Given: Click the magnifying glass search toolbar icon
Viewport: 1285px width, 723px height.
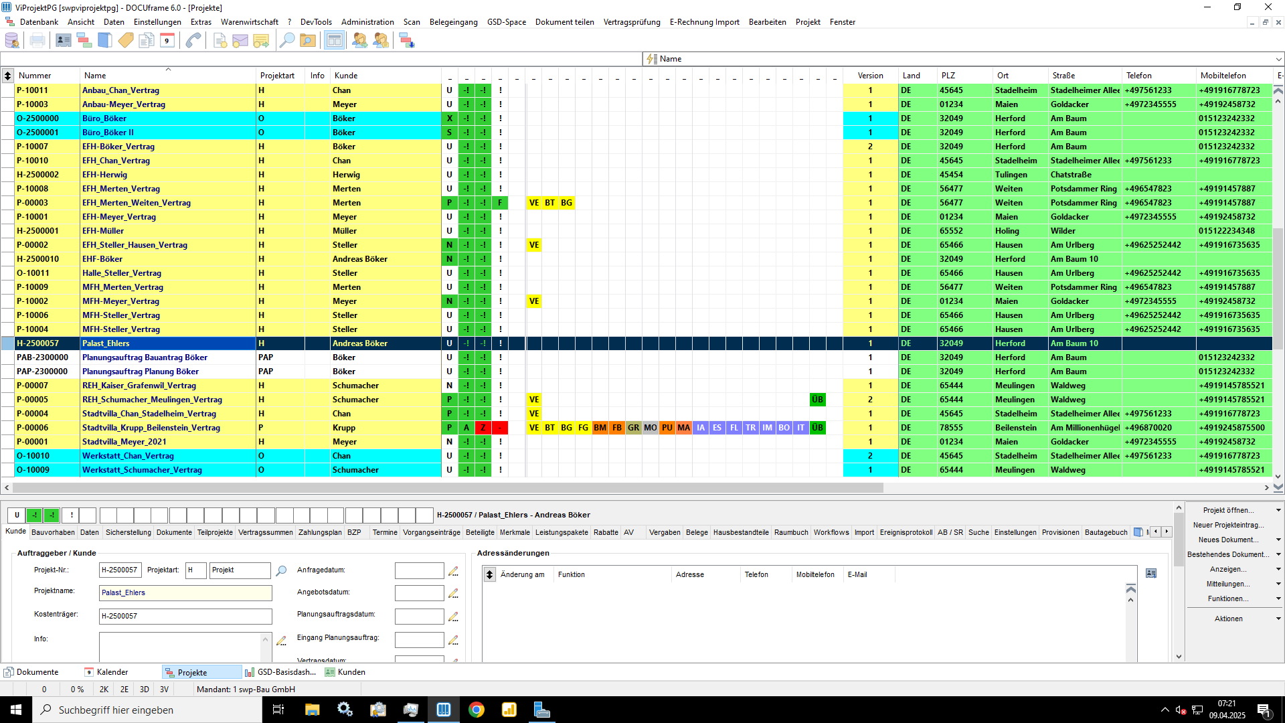Looking at the screenshot, I should tap(287, 41).
